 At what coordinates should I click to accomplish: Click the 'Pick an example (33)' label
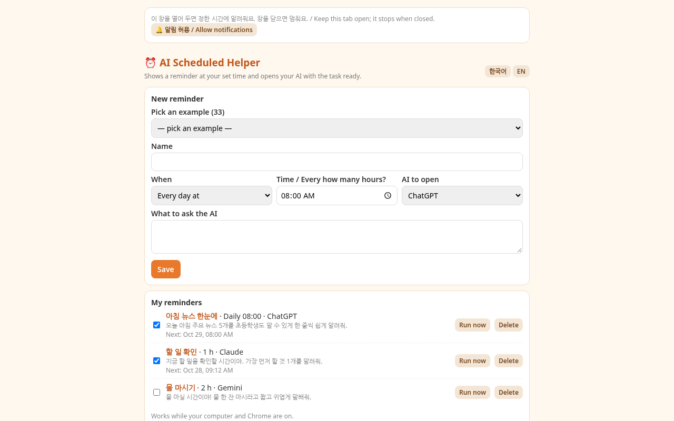[x=188, y=112]
